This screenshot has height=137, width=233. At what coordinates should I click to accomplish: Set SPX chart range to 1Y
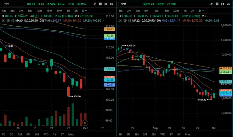[171, 134]
